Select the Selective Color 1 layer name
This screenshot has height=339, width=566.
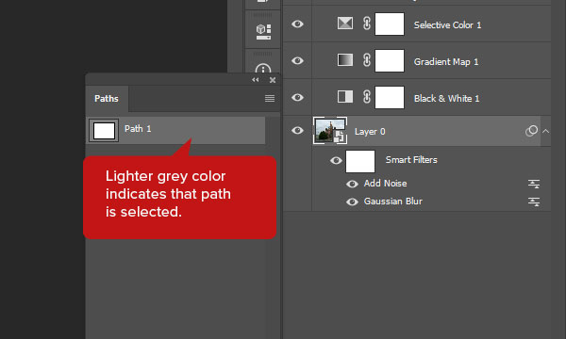pyautogui.click(x=447, y=24)
